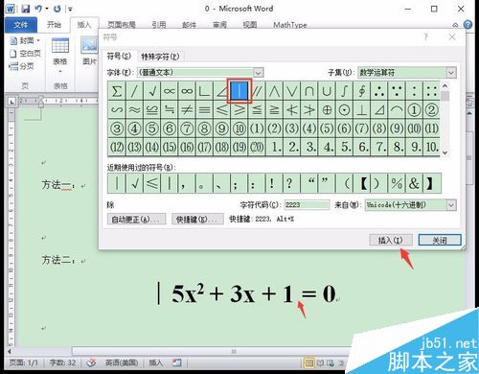Select the circled number ⑩ symbol
This screenshot has width=479, height=374.
[239, 129]
